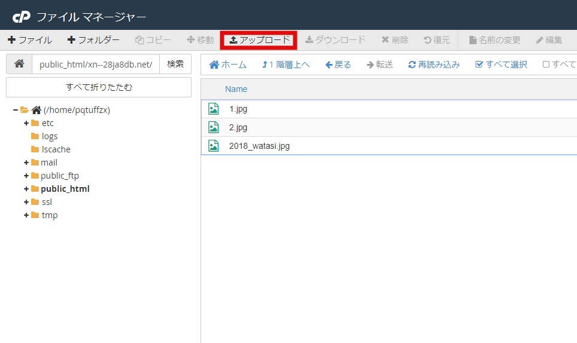Screen dimensions: 577x343
Task: Create a new file with +ファイル
Action: 30,40
